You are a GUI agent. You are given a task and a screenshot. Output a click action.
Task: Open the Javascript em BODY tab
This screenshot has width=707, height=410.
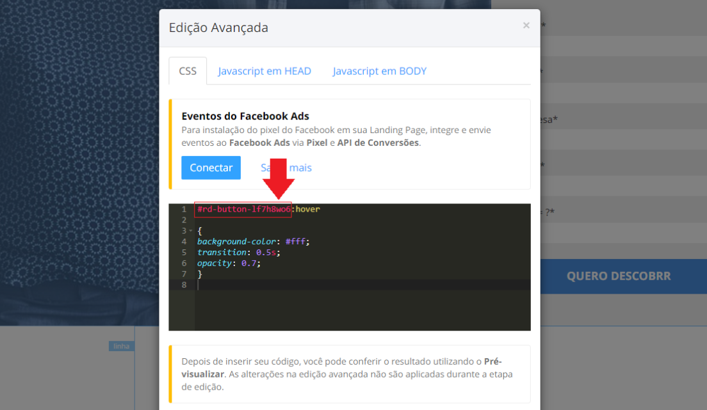[x=379, y=71]
